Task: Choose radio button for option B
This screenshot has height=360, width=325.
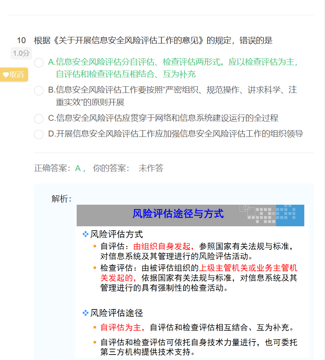Action: (x=39, y=91)
